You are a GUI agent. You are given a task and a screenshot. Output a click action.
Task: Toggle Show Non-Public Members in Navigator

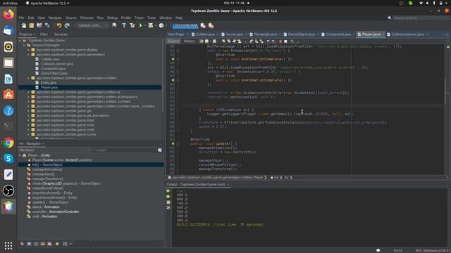[43, 244]
